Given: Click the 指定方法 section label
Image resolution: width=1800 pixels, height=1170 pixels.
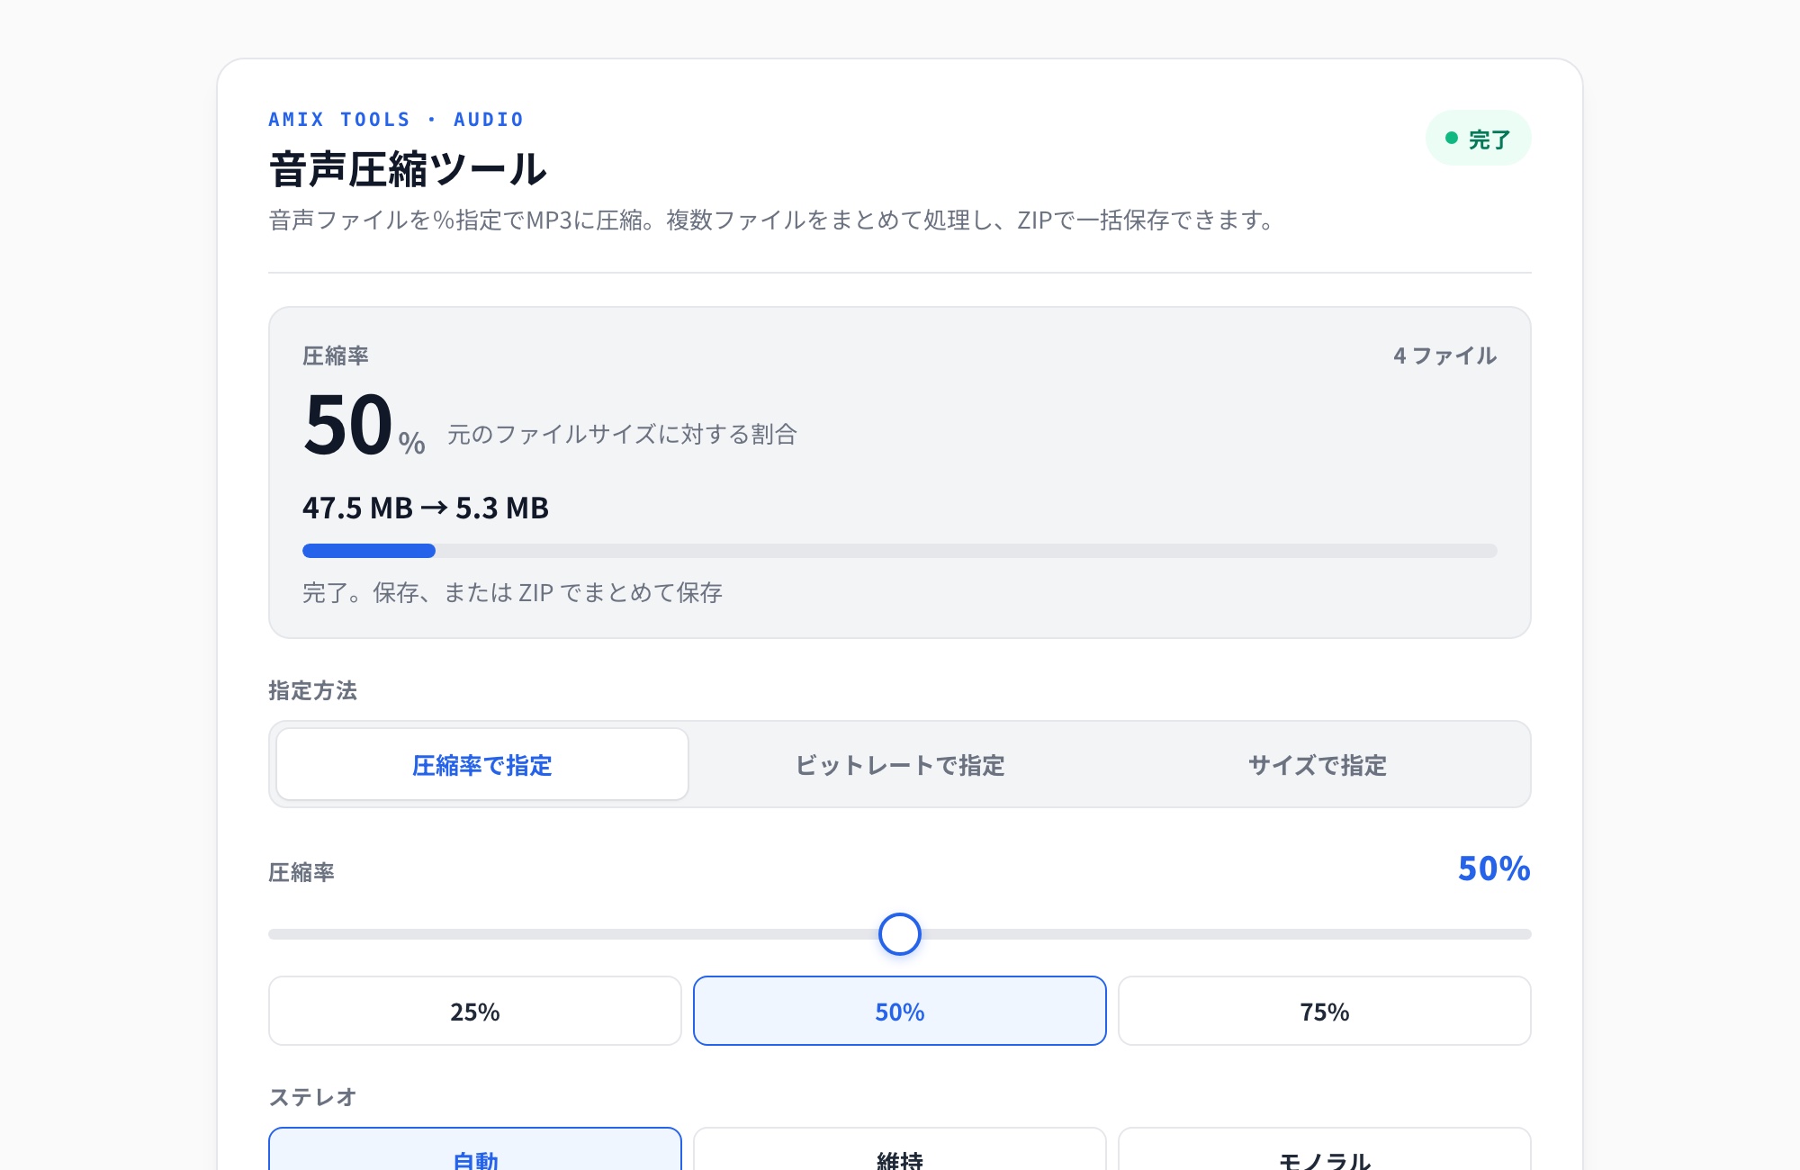Looking at the screenshot, I should [x=312, y=690].
